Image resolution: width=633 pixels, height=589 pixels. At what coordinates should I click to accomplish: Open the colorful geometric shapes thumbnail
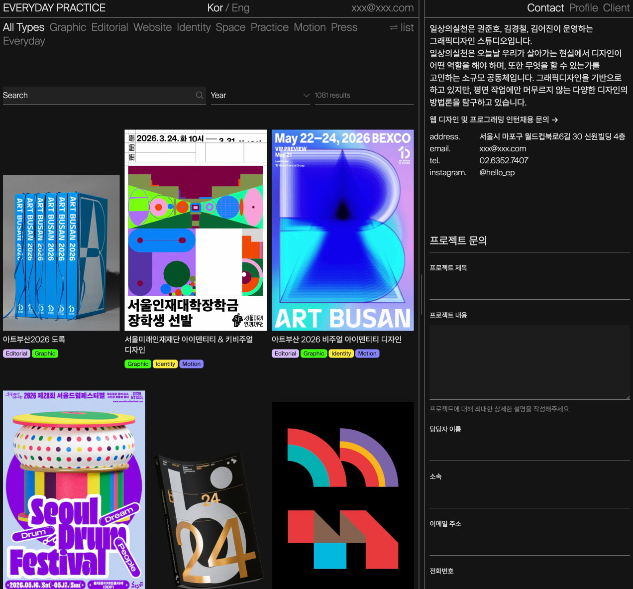click(342, 495)
